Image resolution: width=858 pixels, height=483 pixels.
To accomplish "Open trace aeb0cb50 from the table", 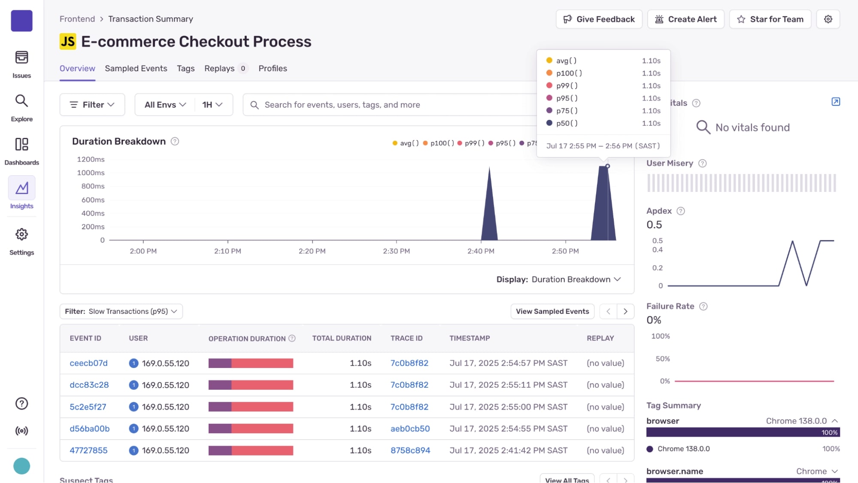I will [409, 428].
